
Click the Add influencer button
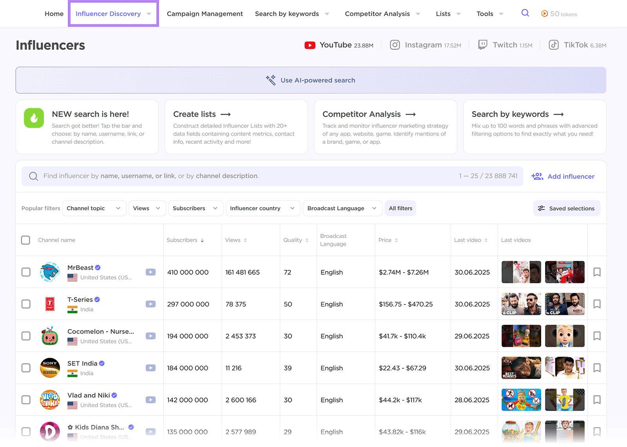coord(563,176)
